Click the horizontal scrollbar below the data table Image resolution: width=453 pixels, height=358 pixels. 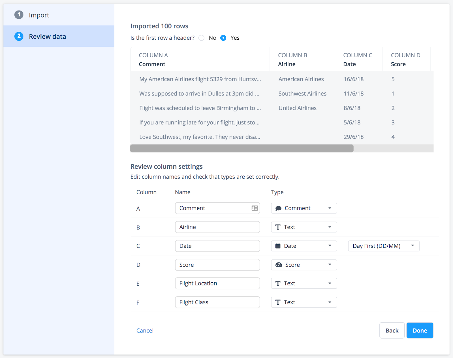click(242, 148)
